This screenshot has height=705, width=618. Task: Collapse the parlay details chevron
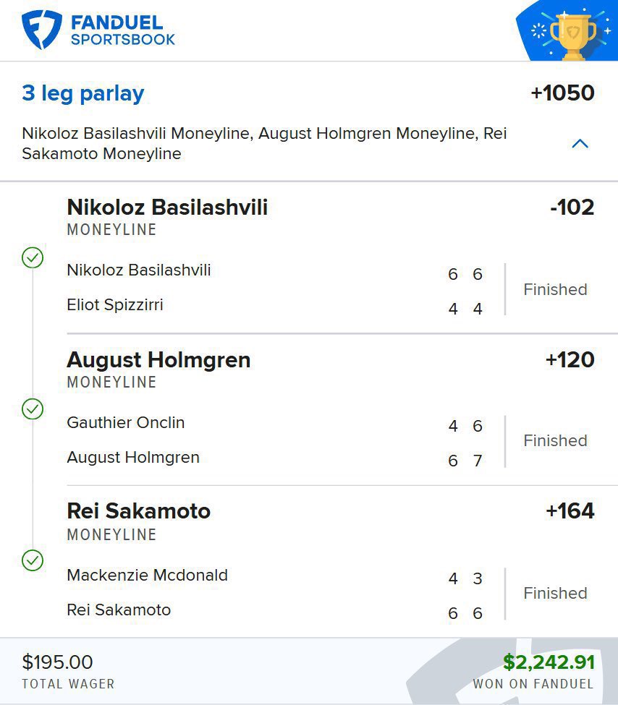[x=580, y=143]
